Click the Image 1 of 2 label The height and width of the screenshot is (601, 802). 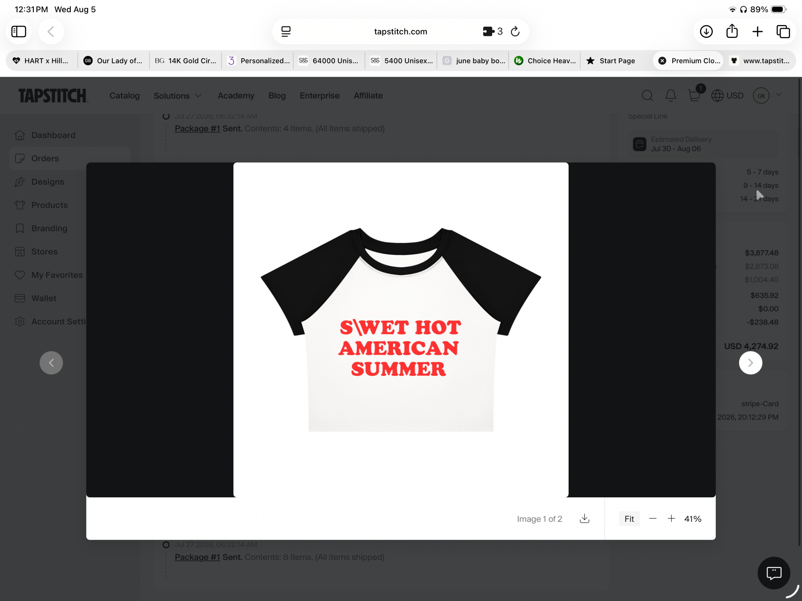point(539,519)
